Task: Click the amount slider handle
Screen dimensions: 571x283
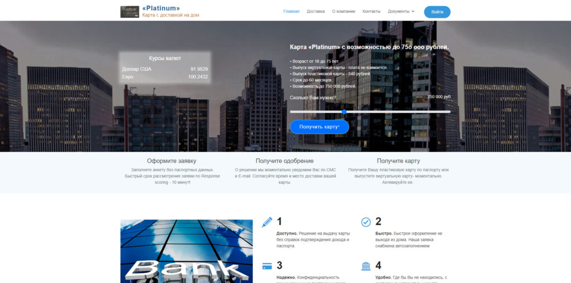Action: coord(343,111)
